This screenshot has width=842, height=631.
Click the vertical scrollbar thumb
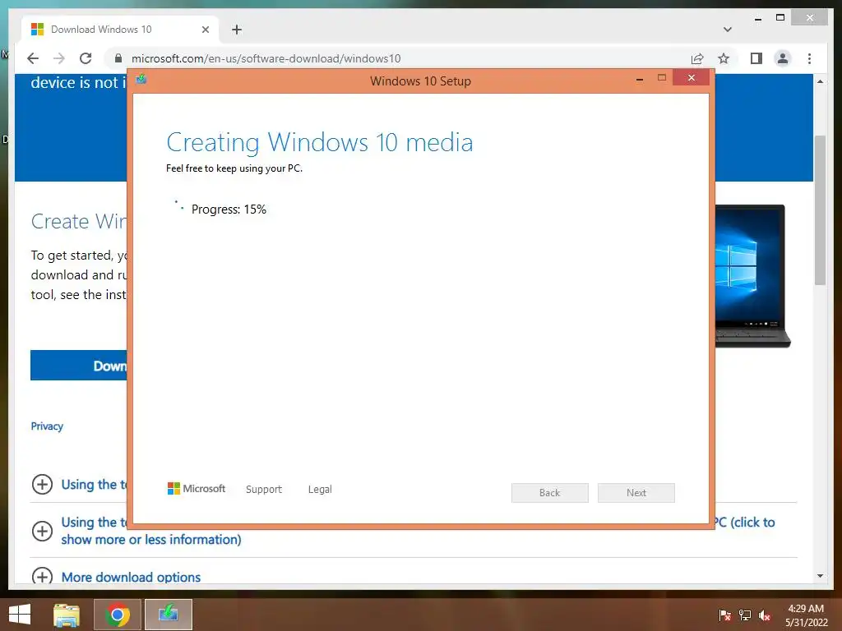point(820,210)
